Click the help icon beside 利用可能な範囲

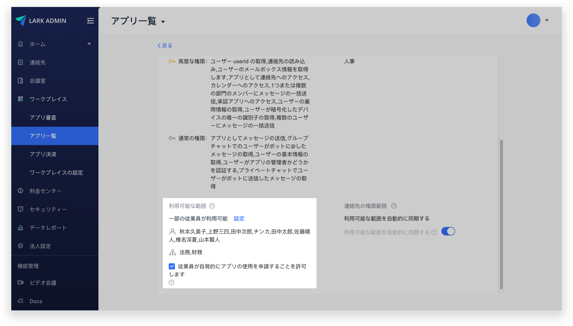coord(212,206)
